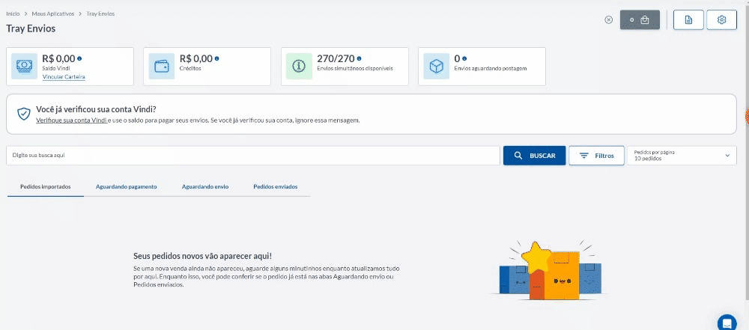Click the Saldo Vindi money icon
The height and width of the screenshot is (330, 749).
tap(25, 67)
